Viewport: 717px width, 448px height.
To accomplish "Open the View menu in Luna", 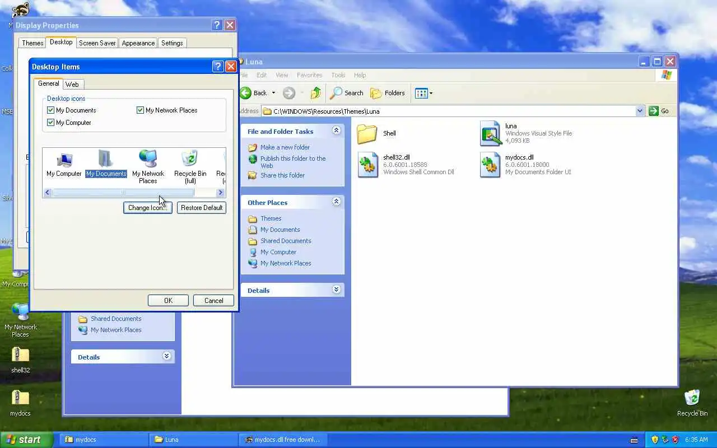I will coord(282,75).
